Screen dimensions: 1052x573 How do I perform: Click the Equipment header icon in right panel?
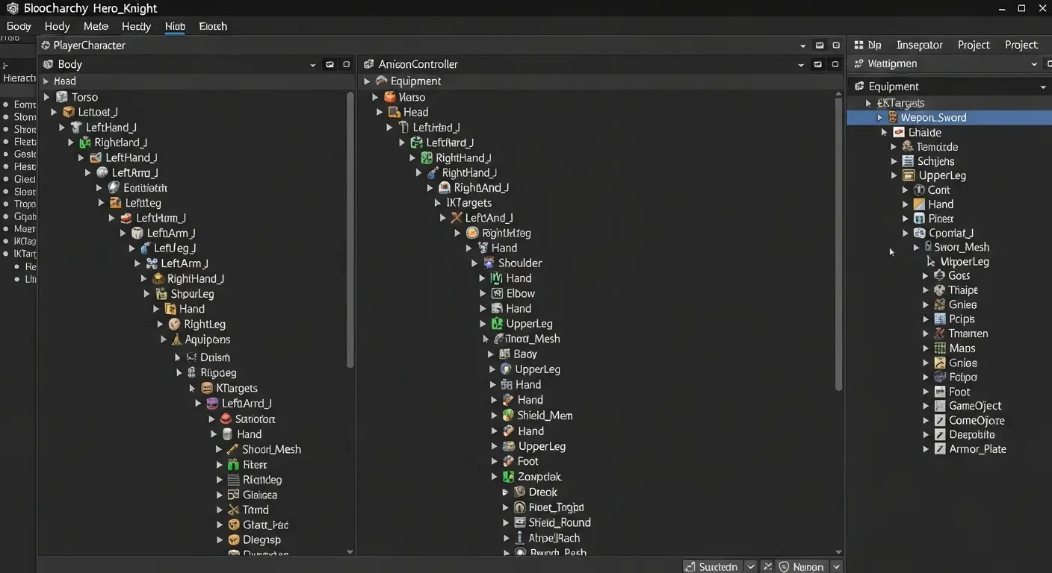[861, 86]
